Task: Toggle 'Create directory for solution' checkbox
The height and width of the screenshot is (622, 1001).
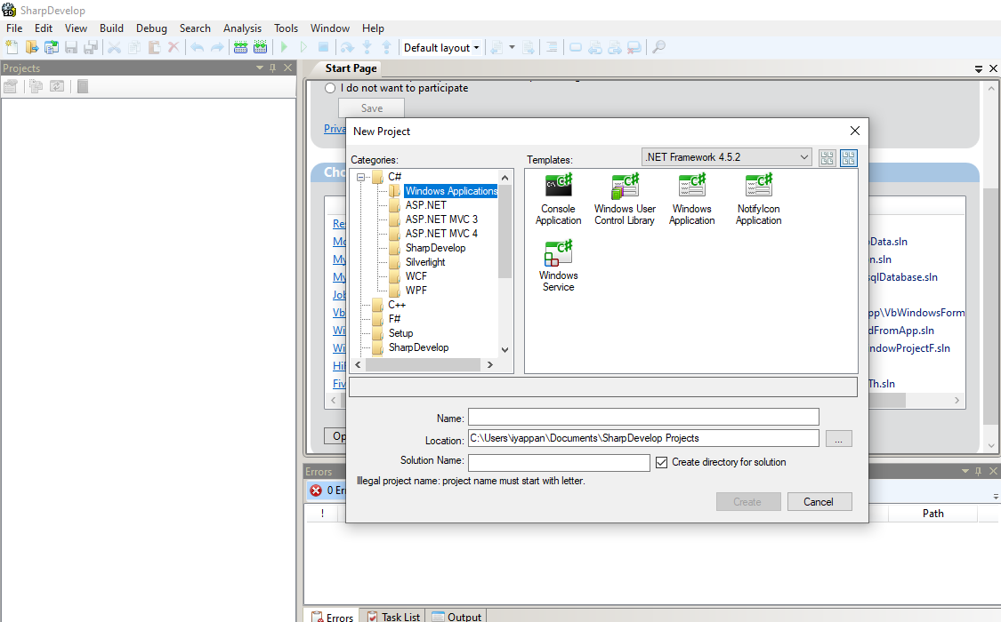Action: tap(661, 463)
